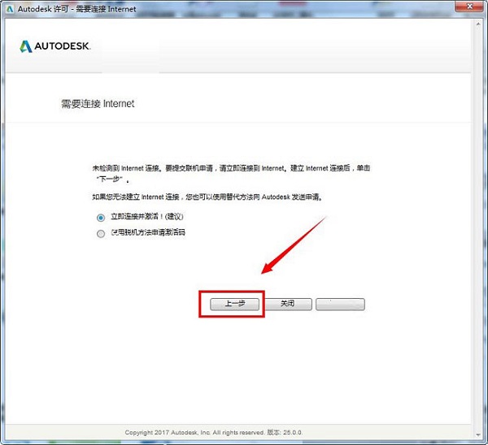Choose 使用脱机方法申请激活码 radio option
Image resolution: width=488 pixels, height=445 pixels.
[x=101, y=233]
